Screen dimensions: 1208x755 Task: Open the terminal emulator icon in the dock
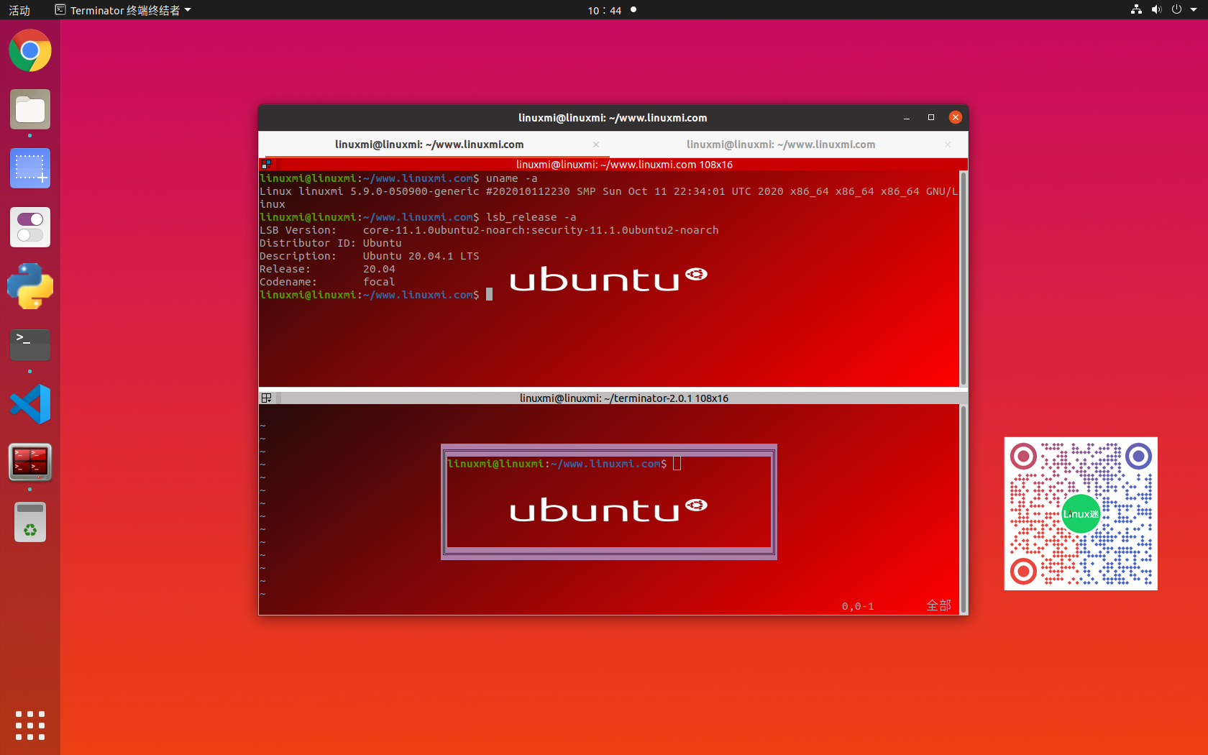29,344
